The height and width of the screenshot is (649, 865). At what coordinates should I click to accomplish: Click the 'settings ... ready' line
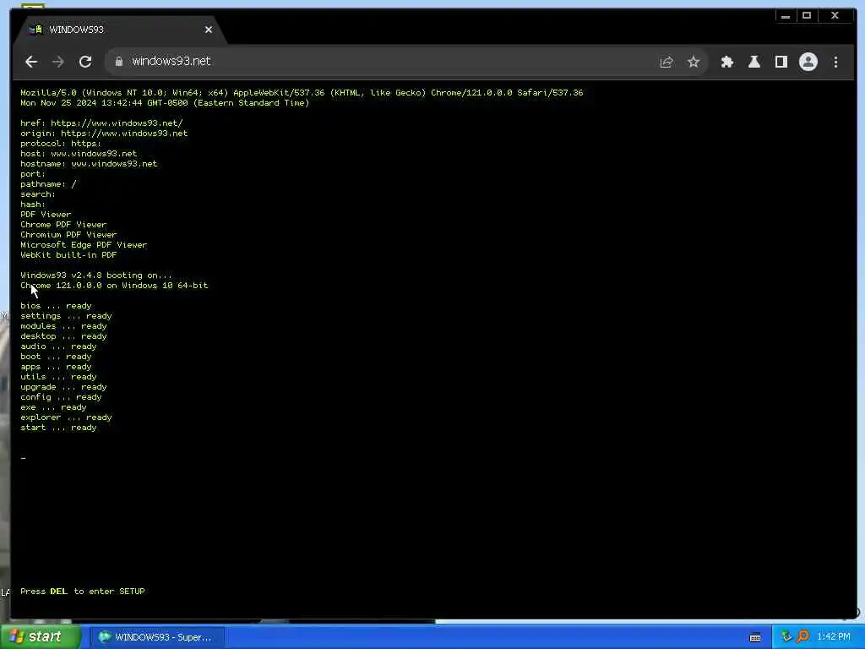click(66, 316)
